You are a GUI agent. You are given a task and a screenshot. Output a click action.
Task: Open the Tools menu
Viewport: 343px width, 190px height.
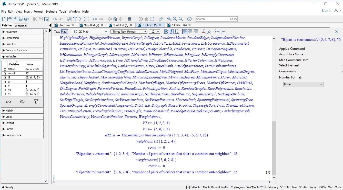point(63,12)
